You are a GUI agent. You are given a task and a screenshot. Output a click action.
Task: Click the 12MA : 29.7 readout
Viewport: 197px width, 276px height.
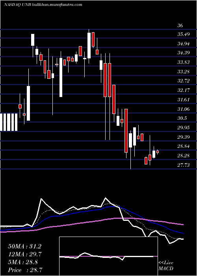click(24, 254)
